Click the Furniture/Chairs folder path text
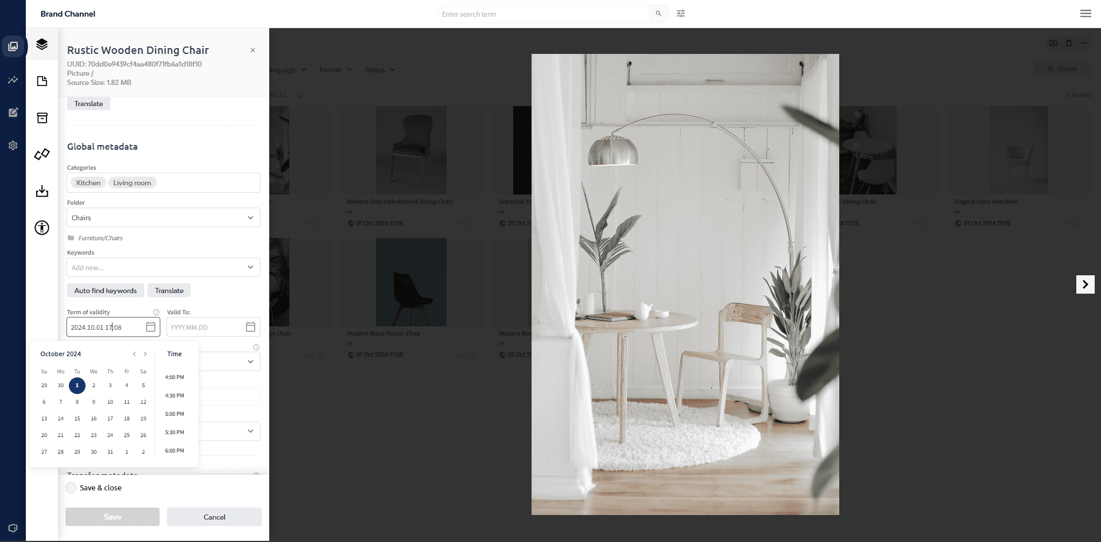 point(100,238)
